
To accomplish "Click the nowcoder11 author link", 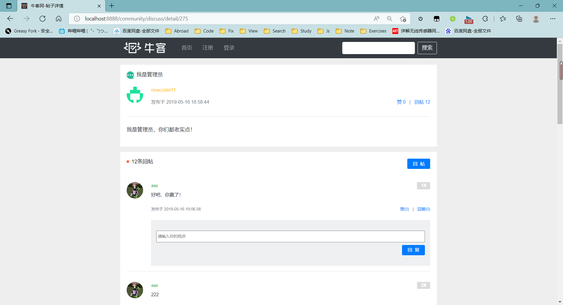I will tap(163, 90).
